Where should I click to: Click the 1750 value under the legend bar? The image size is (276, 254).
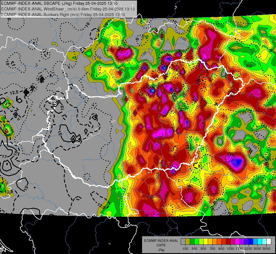tap(239, 249)
